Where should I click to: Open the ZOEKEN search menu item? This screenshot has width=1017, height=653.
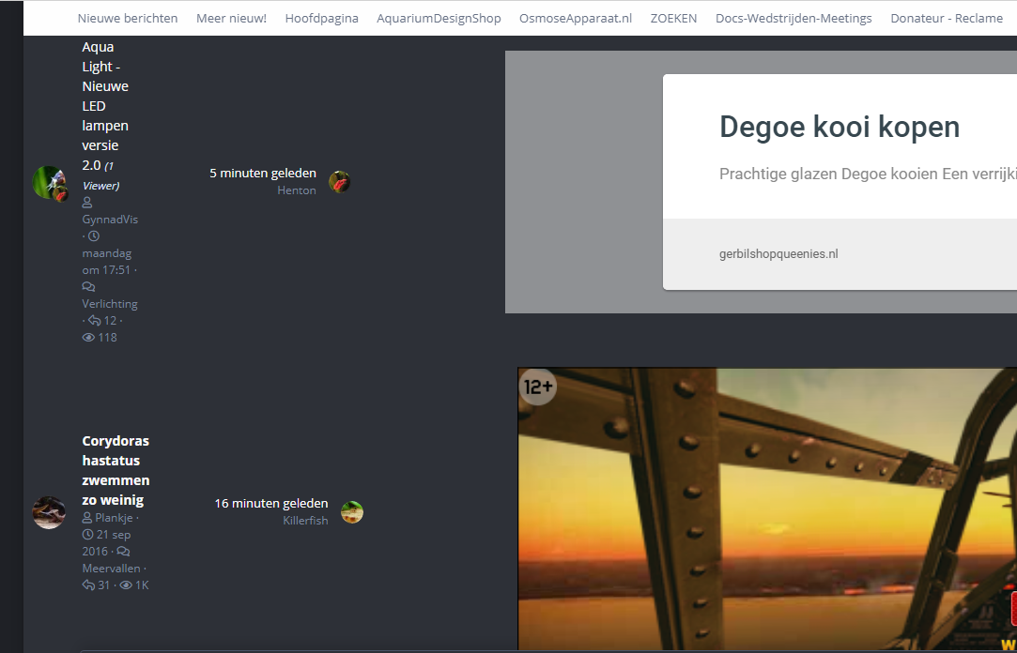(x=673, y=18)
